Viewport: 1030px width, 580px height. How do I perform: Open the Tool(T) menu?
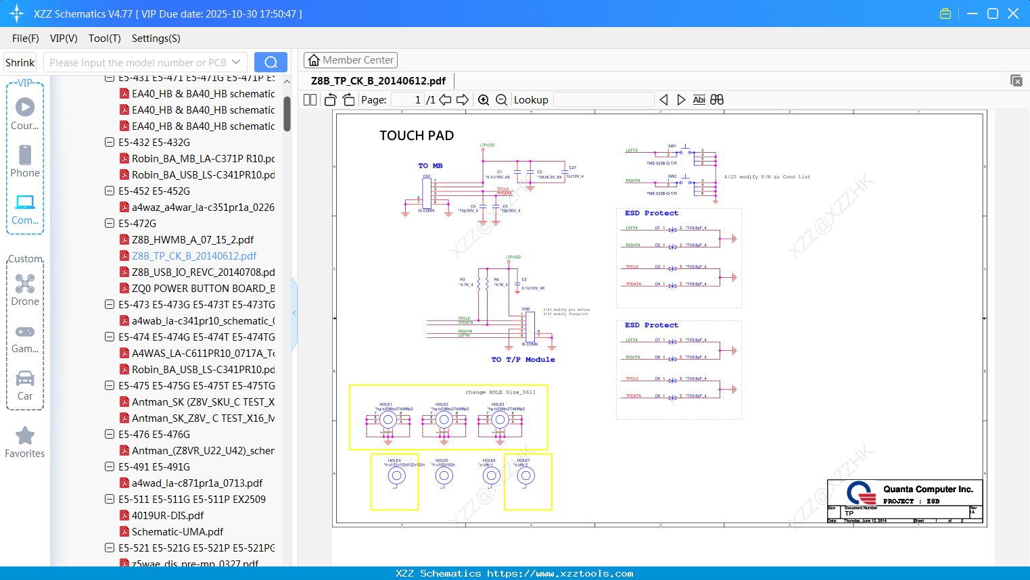coord(104,39)
